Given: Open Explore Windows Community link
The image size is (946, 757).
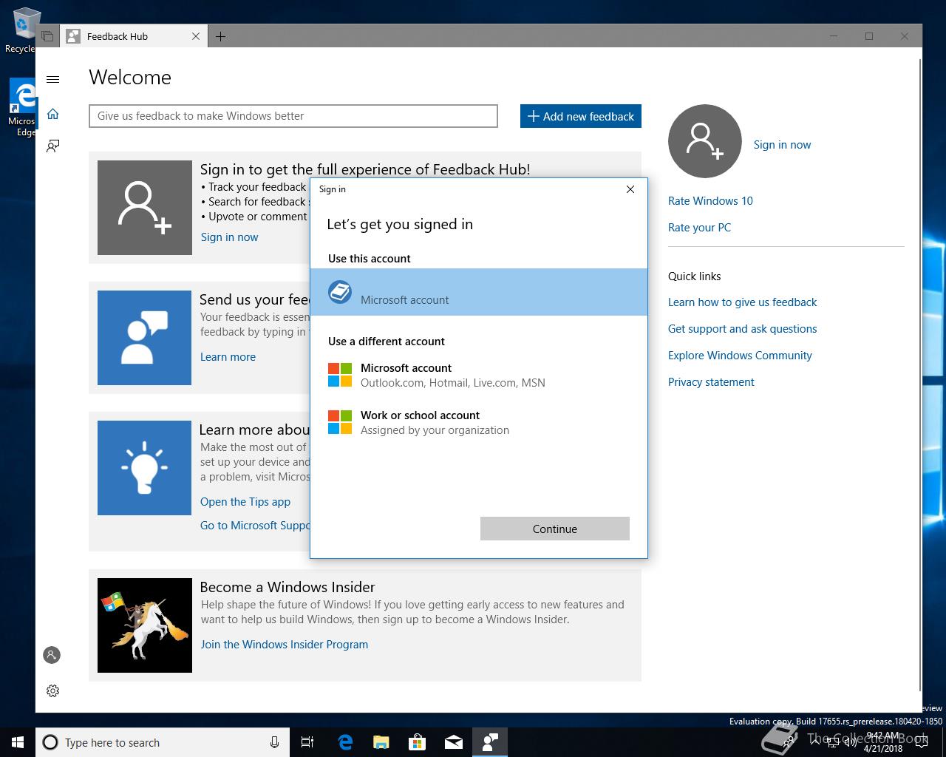Looking at the screenshot, I should point(740,356).
